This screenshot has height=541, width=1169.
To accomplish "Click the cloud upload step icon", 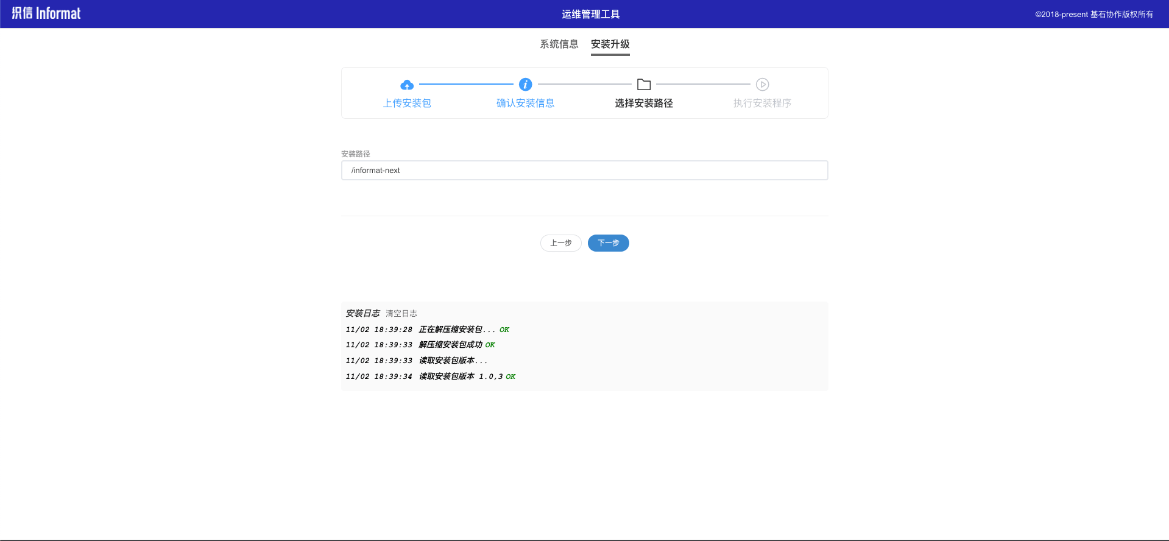I will coord(407,85).
